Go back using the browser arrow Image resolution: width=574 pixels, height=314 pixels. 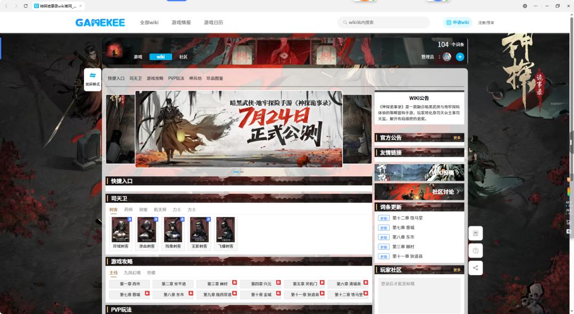click(x=6, y=6)
